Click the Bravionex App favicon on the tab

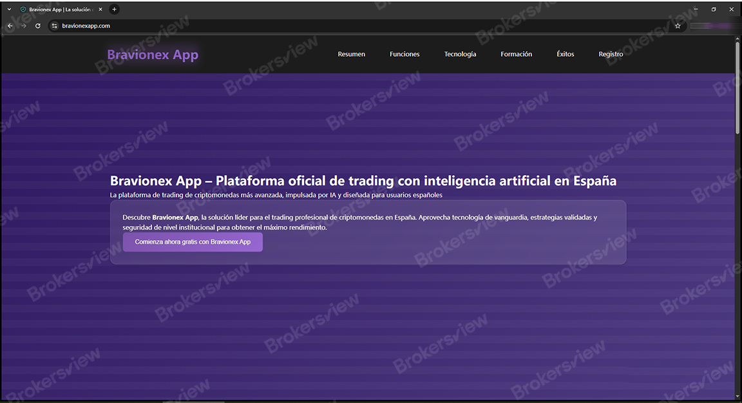click(x=23, y=9)
